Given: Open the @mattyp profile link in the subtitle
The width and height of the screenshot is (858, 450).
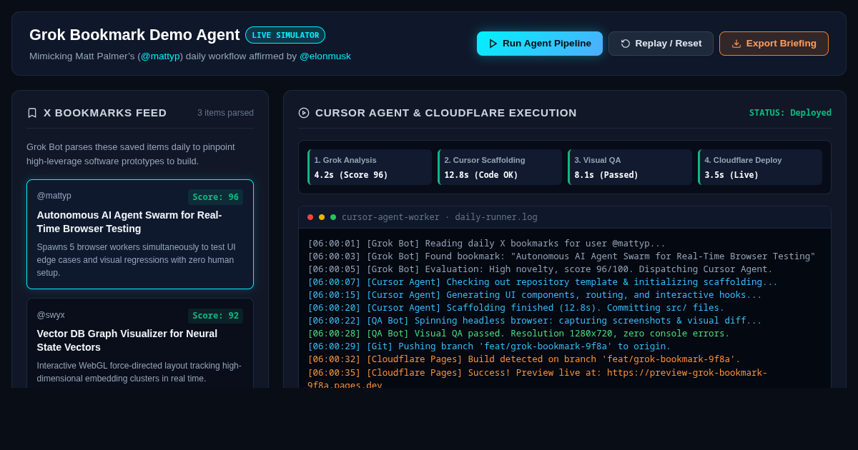Looking at the screenshot, I should point(162,56).
